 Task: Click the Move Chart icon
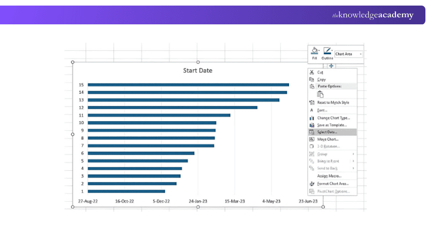312,139
